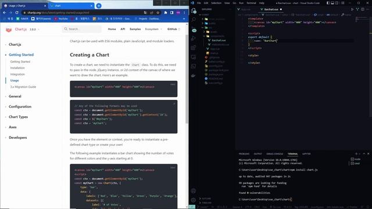Click Split Editor icon in VS Code
This screenshot has width=372, height=209.
point(363,9)
